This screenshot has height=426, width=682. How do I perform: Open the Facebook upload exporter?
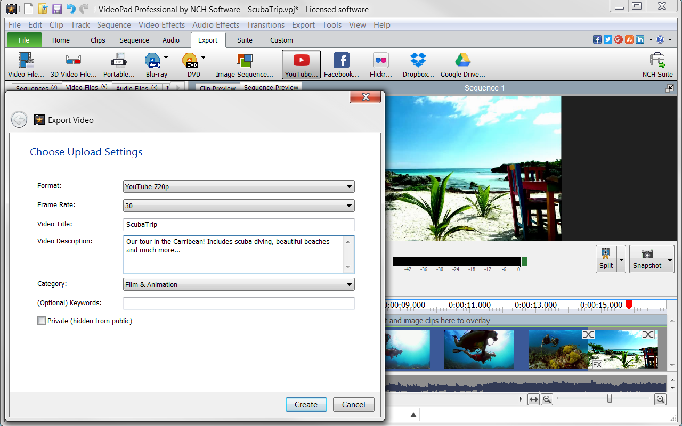(341, 64)
